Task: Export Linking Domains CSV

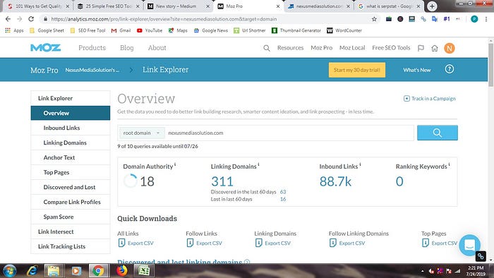Action: click(x=274, y=243)
